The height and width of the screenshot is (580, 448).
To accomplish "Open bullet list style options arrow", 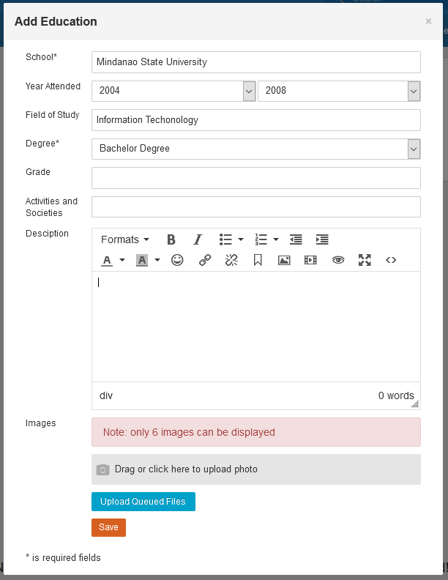I will tap(241, 239).
